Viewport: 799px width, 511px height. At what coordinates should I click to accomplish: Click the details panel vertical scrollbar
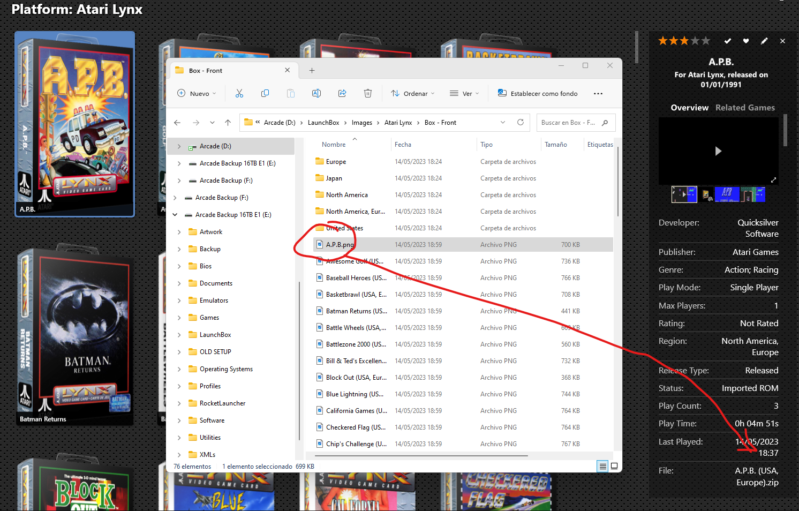coord(785,130)
